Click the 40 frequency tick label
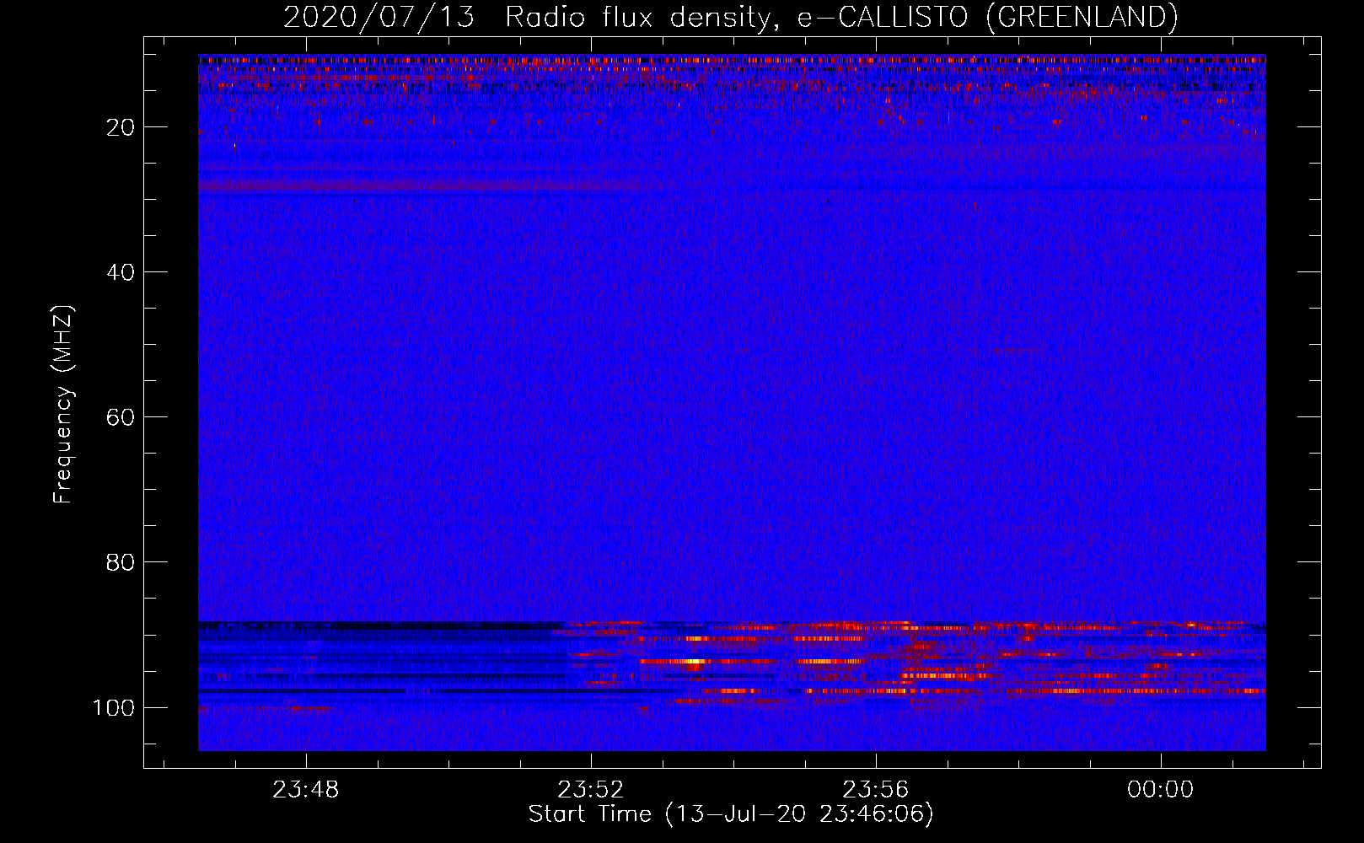Image resolution: width=1364 pixels, height=843 pixels. point(121,272)
